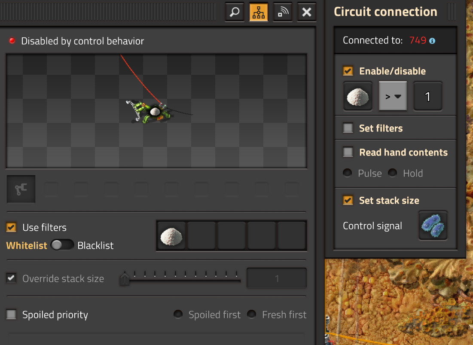Check the Read hand contents option
Screen dimensions: 473x345
[x=348, y=152]
